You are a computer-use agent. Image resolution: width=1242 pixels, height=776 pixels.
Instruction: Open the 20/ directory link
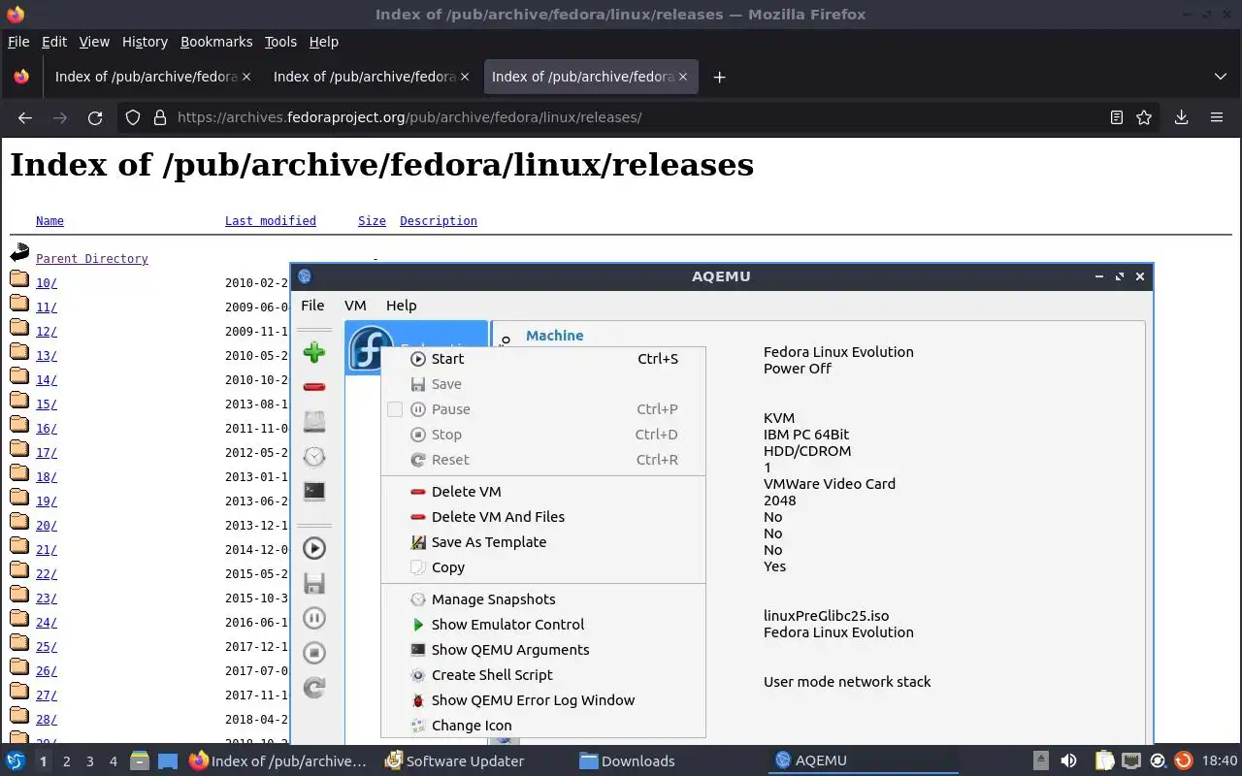47,526
